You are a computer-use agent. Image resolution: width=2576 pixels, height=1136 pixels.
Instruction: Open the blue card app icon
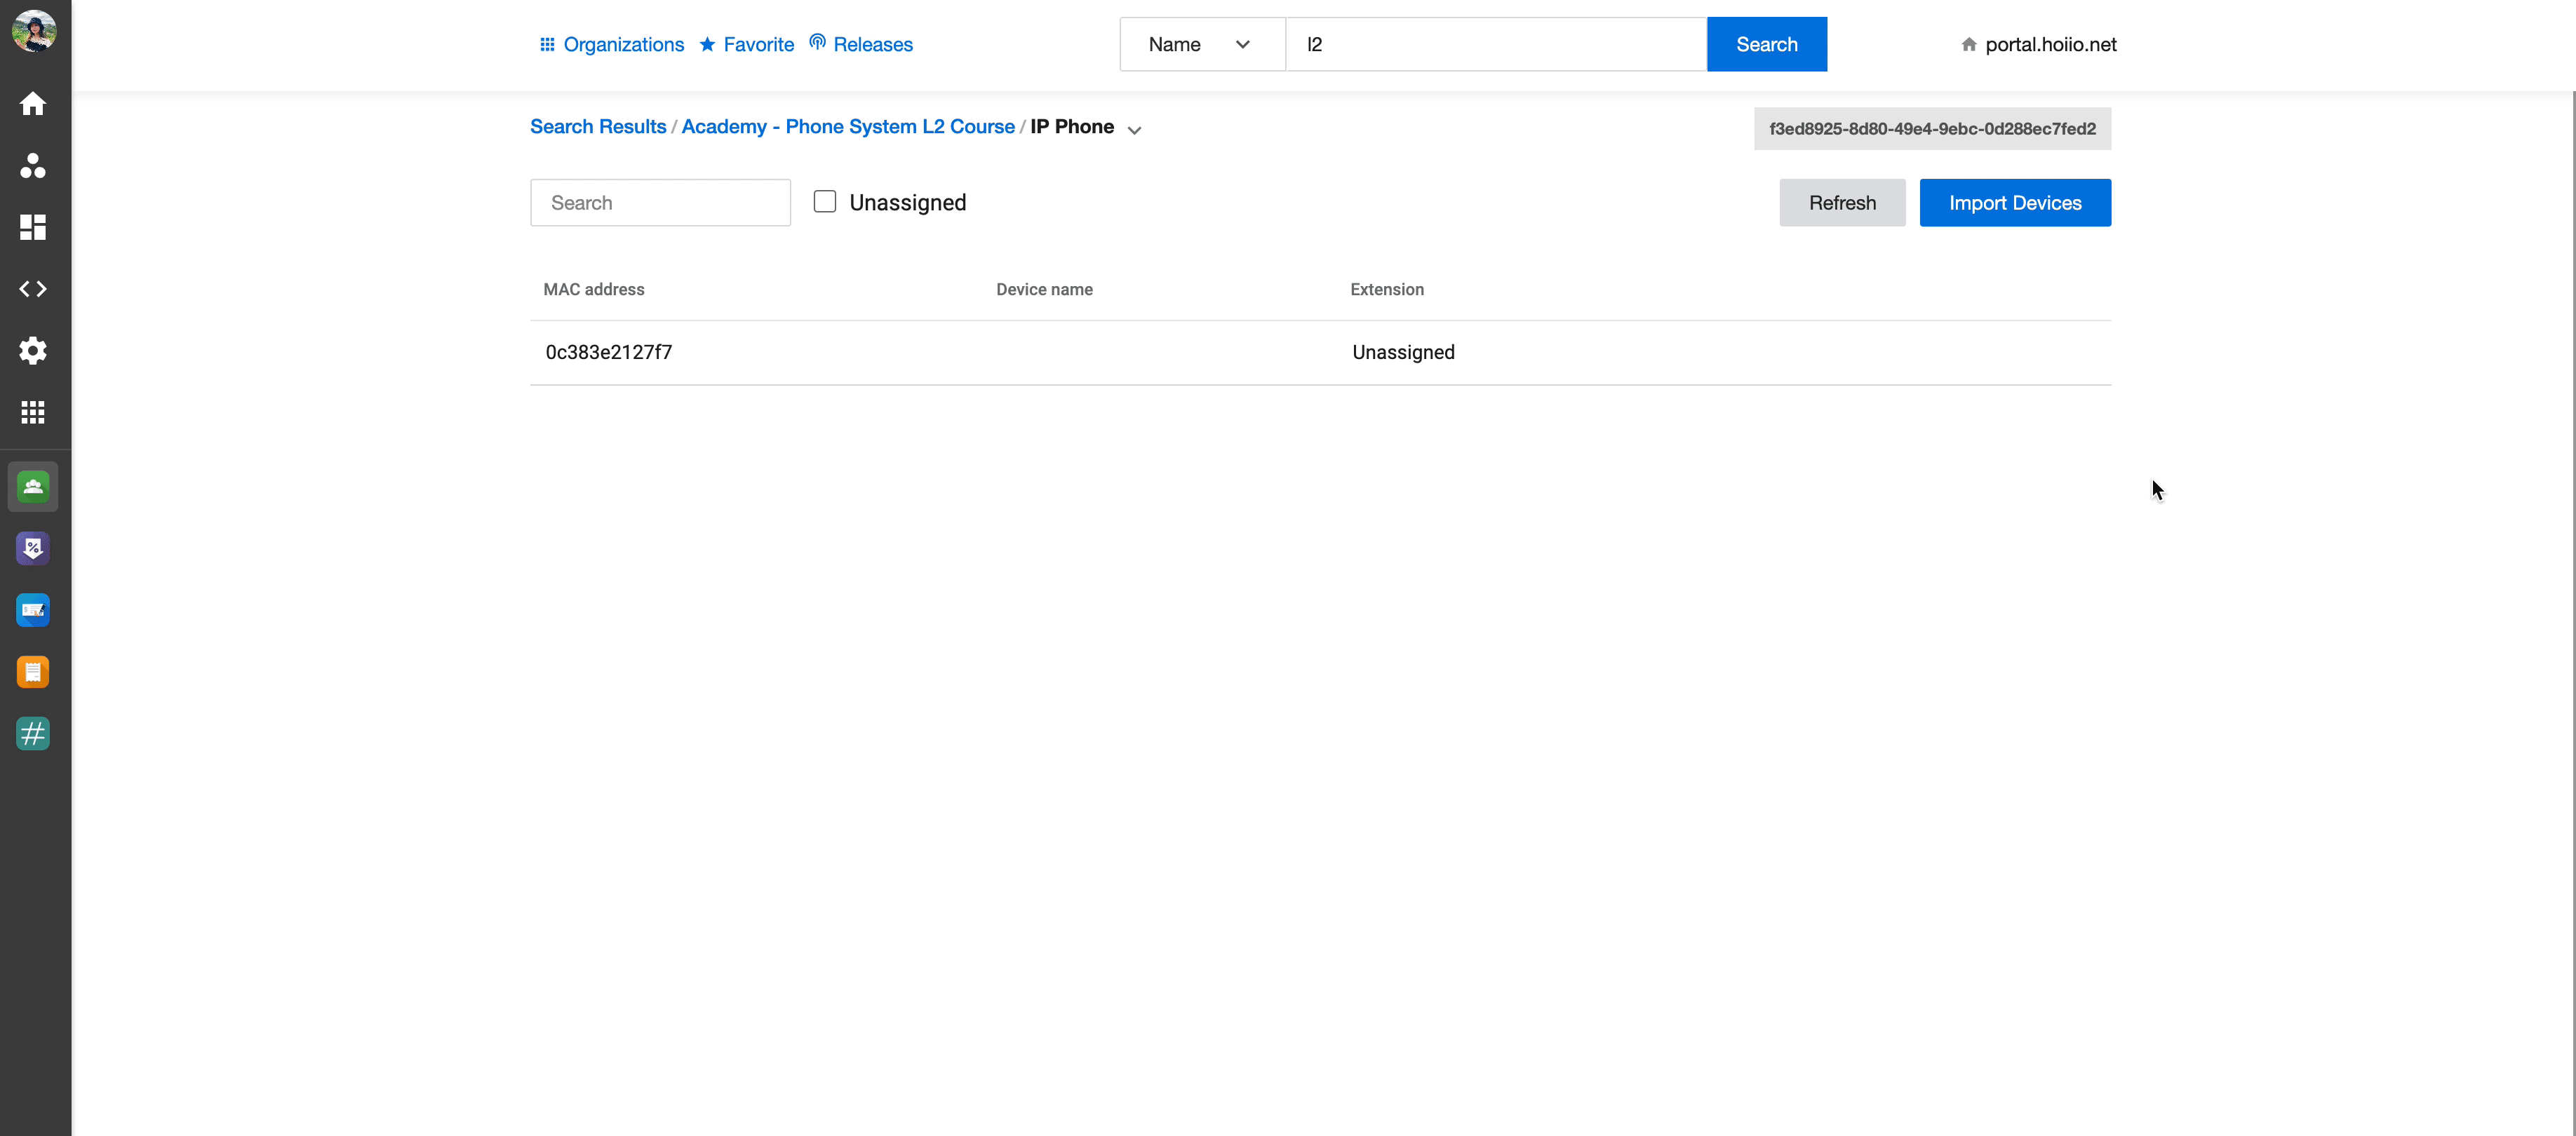pos(33,610)
